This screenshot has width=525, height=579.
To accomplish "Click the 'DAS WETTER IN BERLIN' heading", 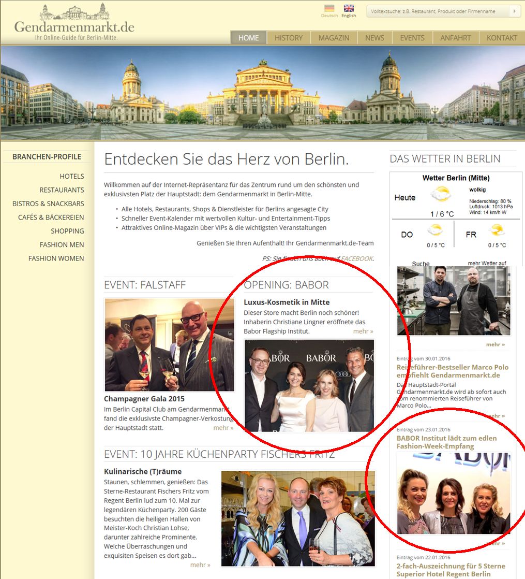I will pos(445,159).
